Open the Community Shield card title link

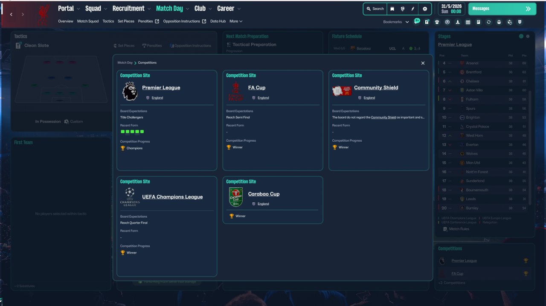(376, 87)
